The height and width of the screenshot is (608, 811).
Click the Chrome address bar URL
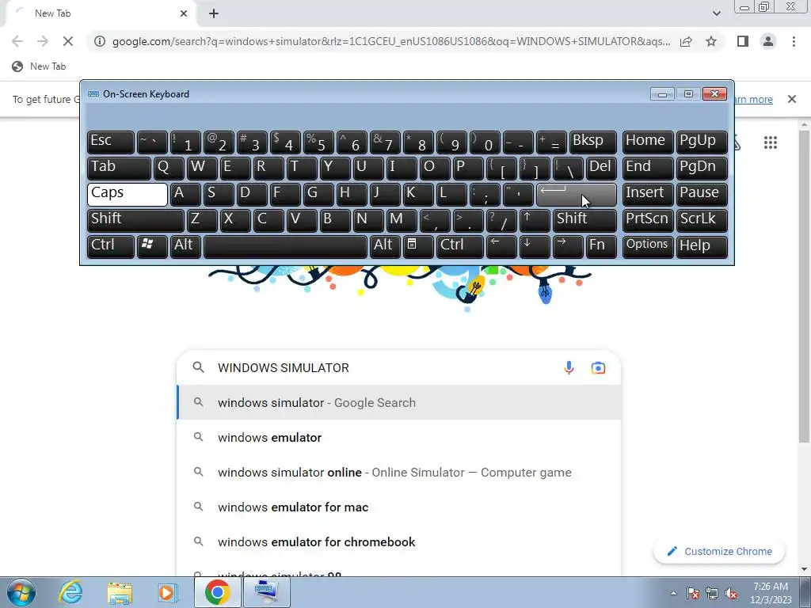point(391,41)
